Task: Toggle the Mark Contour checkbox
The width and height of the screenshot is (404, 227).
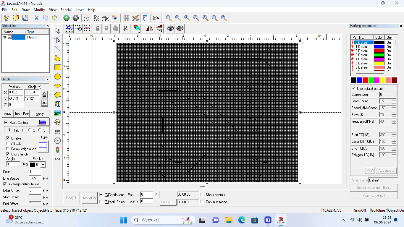Action: pos(6,122)
